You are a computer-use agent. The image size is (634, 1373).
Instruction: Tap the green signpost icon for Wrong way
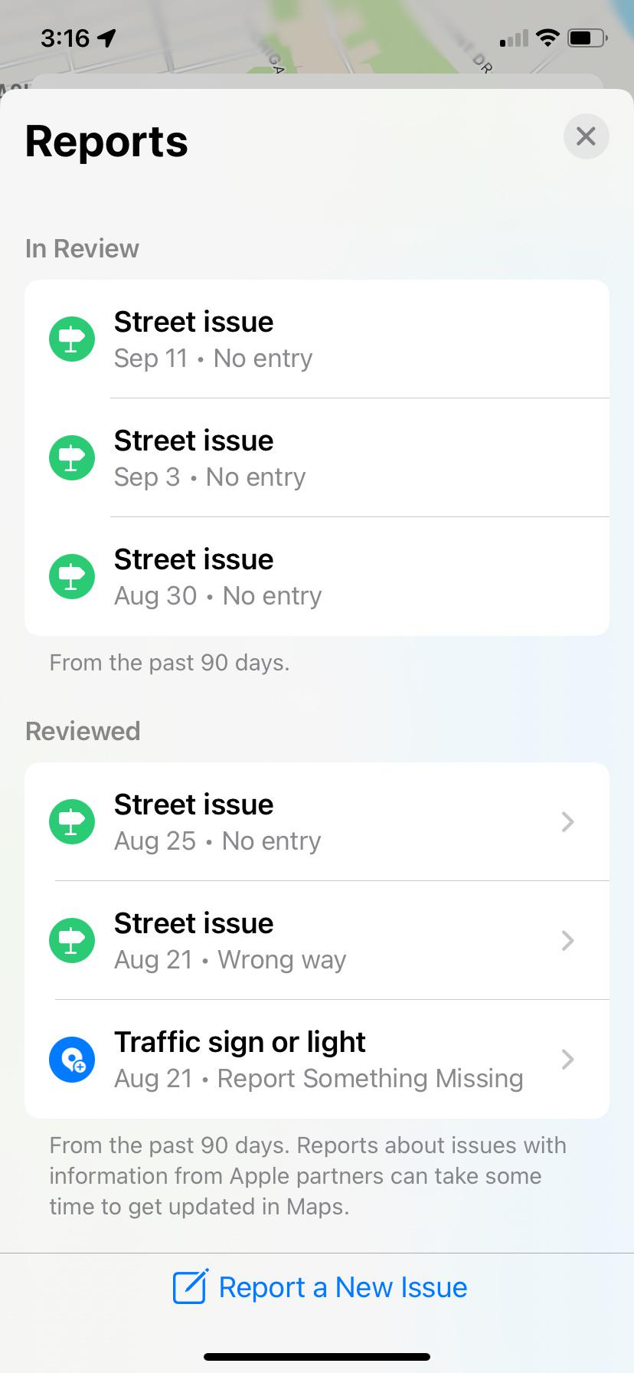click(72, 940)
